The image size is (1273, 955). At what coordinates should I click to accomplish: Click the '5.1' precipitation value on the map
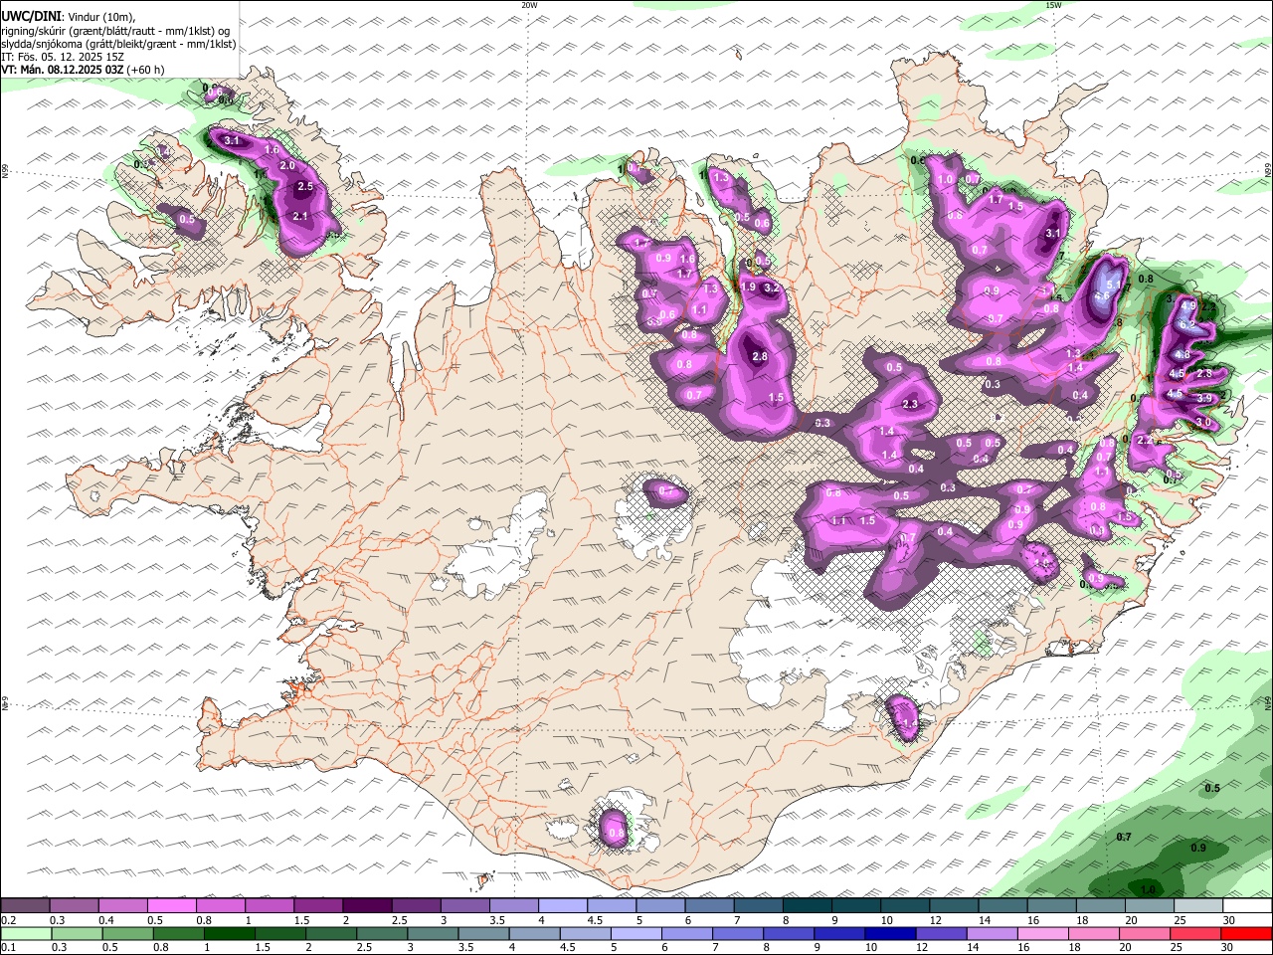click(x=1113, y=284)
